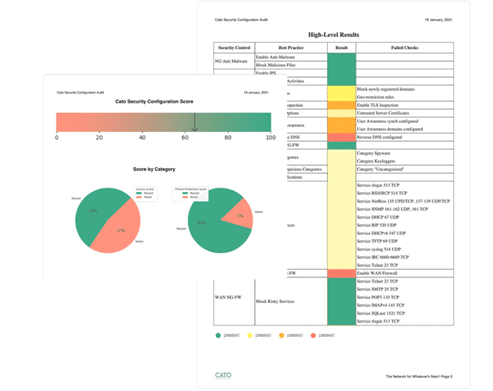
Task: Click the 'Category Keyloggers' entry
Action: pos(376,161)
